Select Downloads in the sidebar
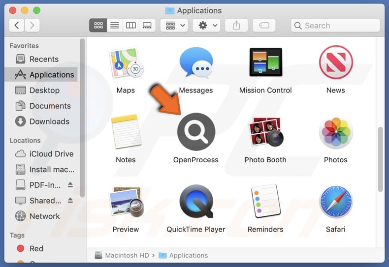The height and width of the screenshot is (267, 389). click(41, 121)
